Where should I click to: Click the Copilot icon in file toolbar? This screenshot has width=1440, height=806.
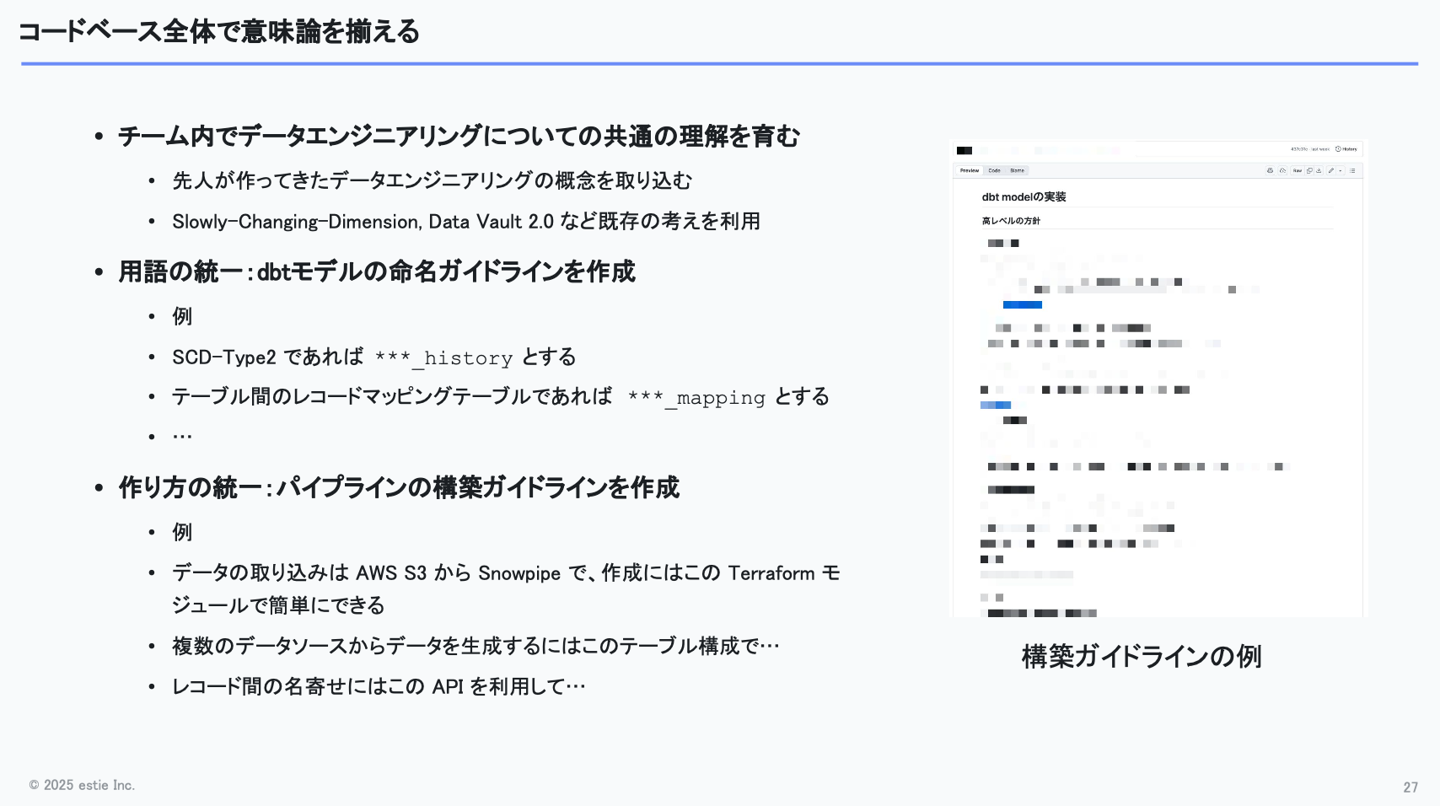(x=1271, y=170)
